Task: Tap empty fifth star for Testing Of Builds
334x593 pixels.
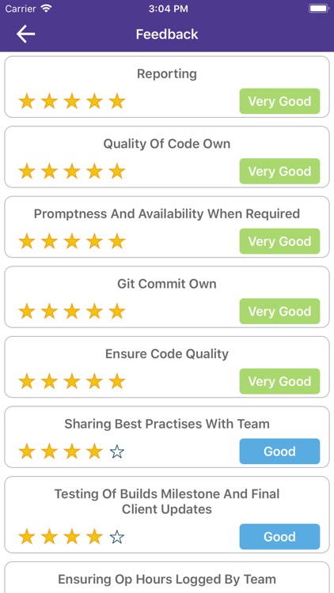Action: (x=117, y=537)
